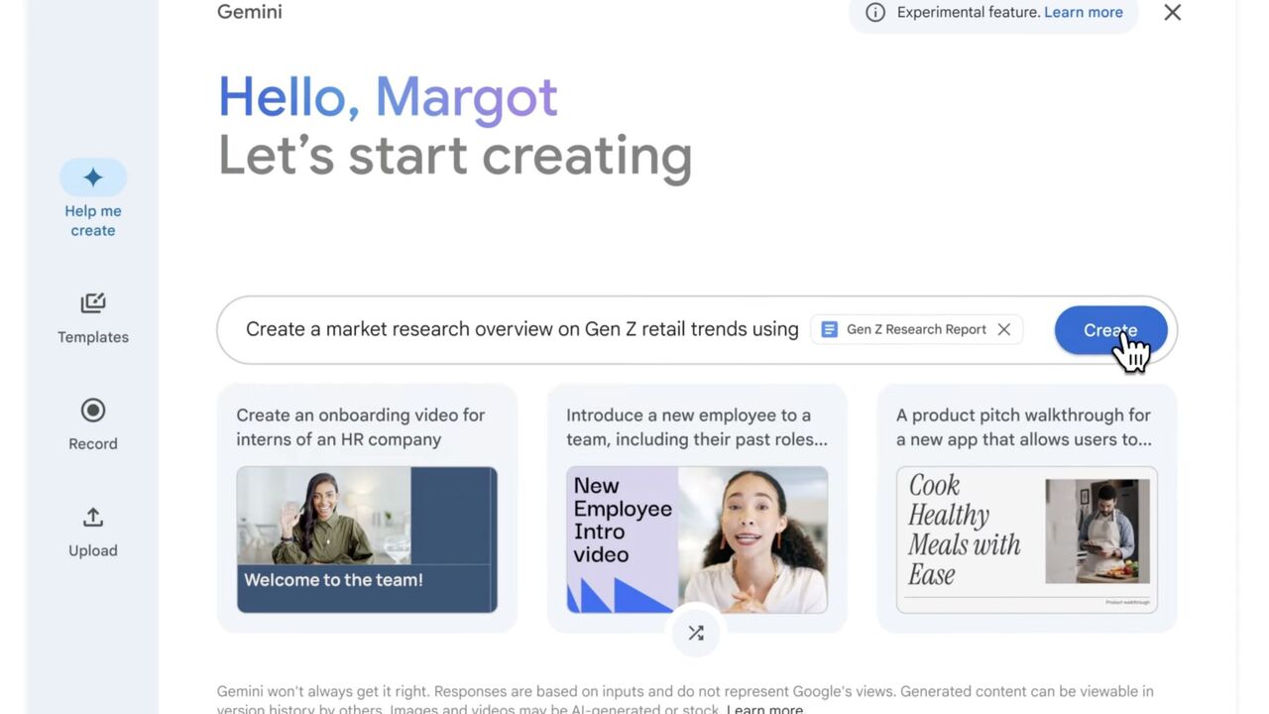Viewport: 1269px width, 714px height.
Task: Shuffle the suggested prompt cards
Action: pyautogui.click(x=696, y=633)
